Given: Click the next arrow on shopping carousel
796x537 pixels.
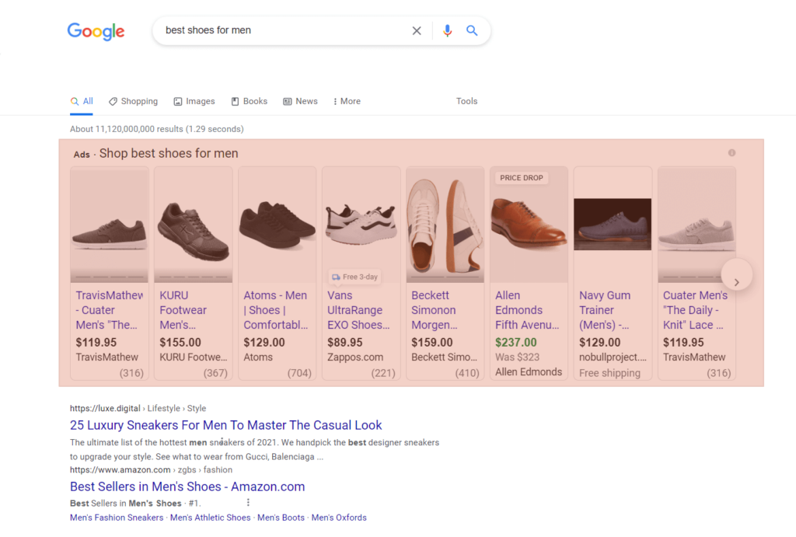Looking at the screenshot, I should pyautogui.click(x=737, y=275).
